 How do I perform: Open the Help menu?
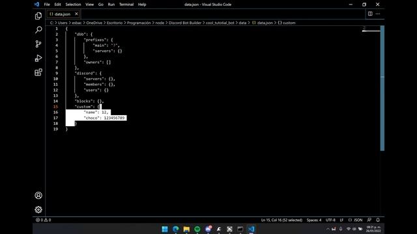click(x=142, y=5)
